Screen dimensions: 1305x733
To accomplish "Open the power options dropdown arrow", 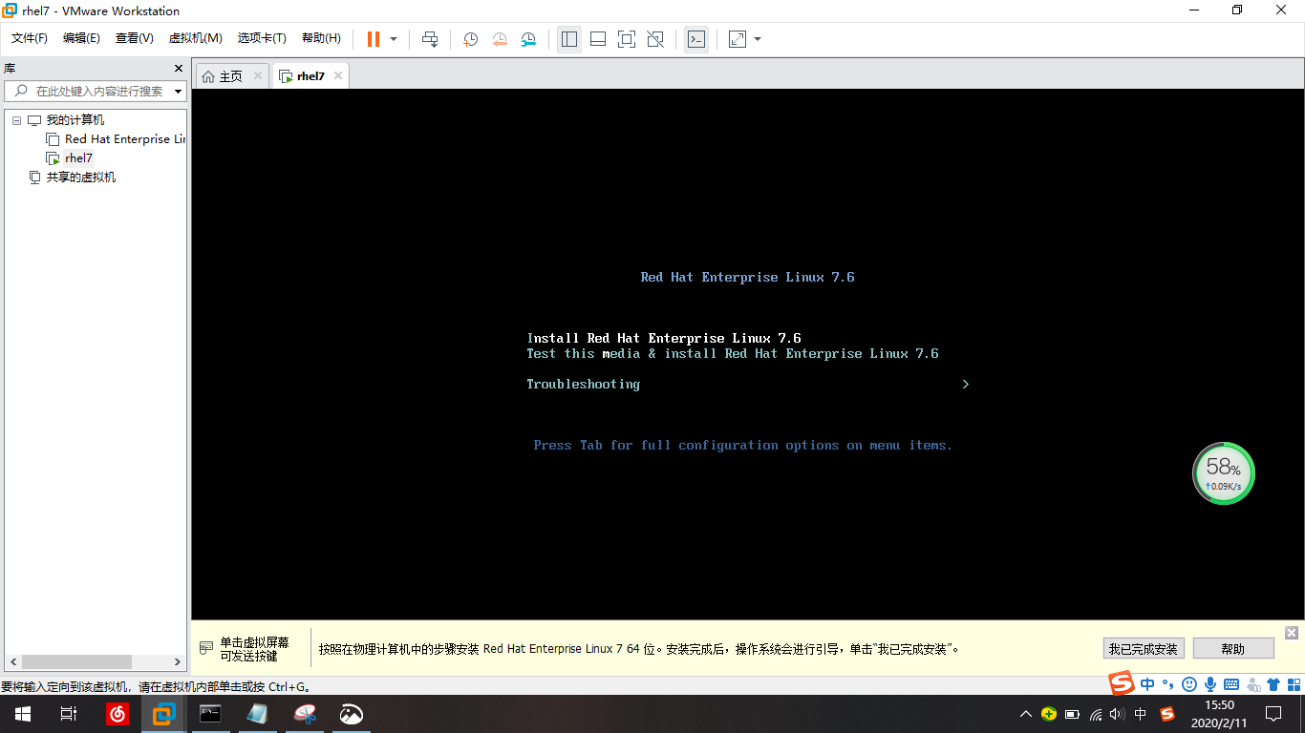I will coord(394,39).
